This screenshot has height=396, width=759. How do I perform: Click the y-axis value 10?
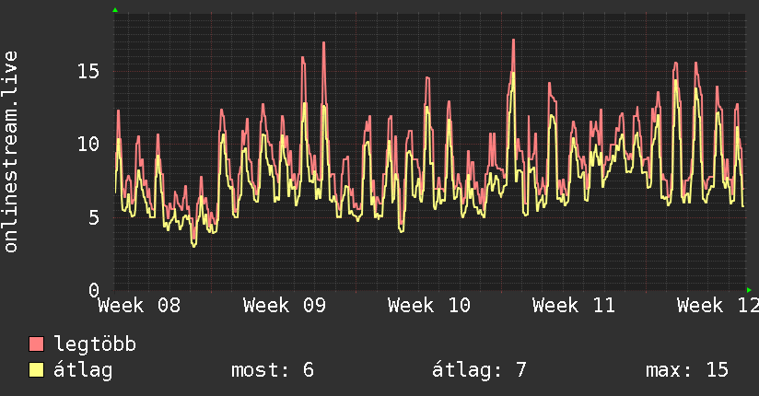[x=88, y=145]
